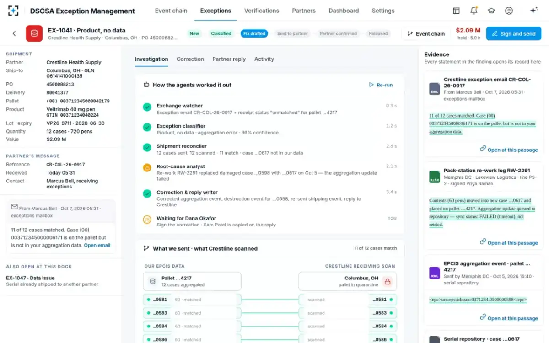Switch to the Activity tab
The image size is (549, 343).
click(264, 59)
